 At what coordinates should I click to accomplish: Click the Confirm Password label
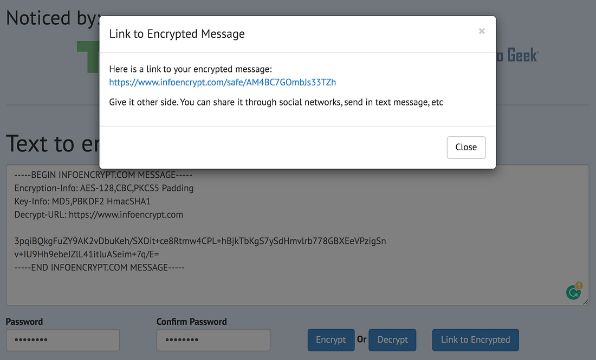click(x=192, y=322)
